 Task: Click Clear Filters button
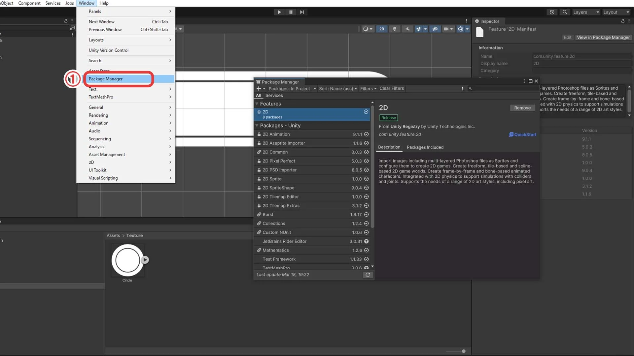[x=392, y=88]
